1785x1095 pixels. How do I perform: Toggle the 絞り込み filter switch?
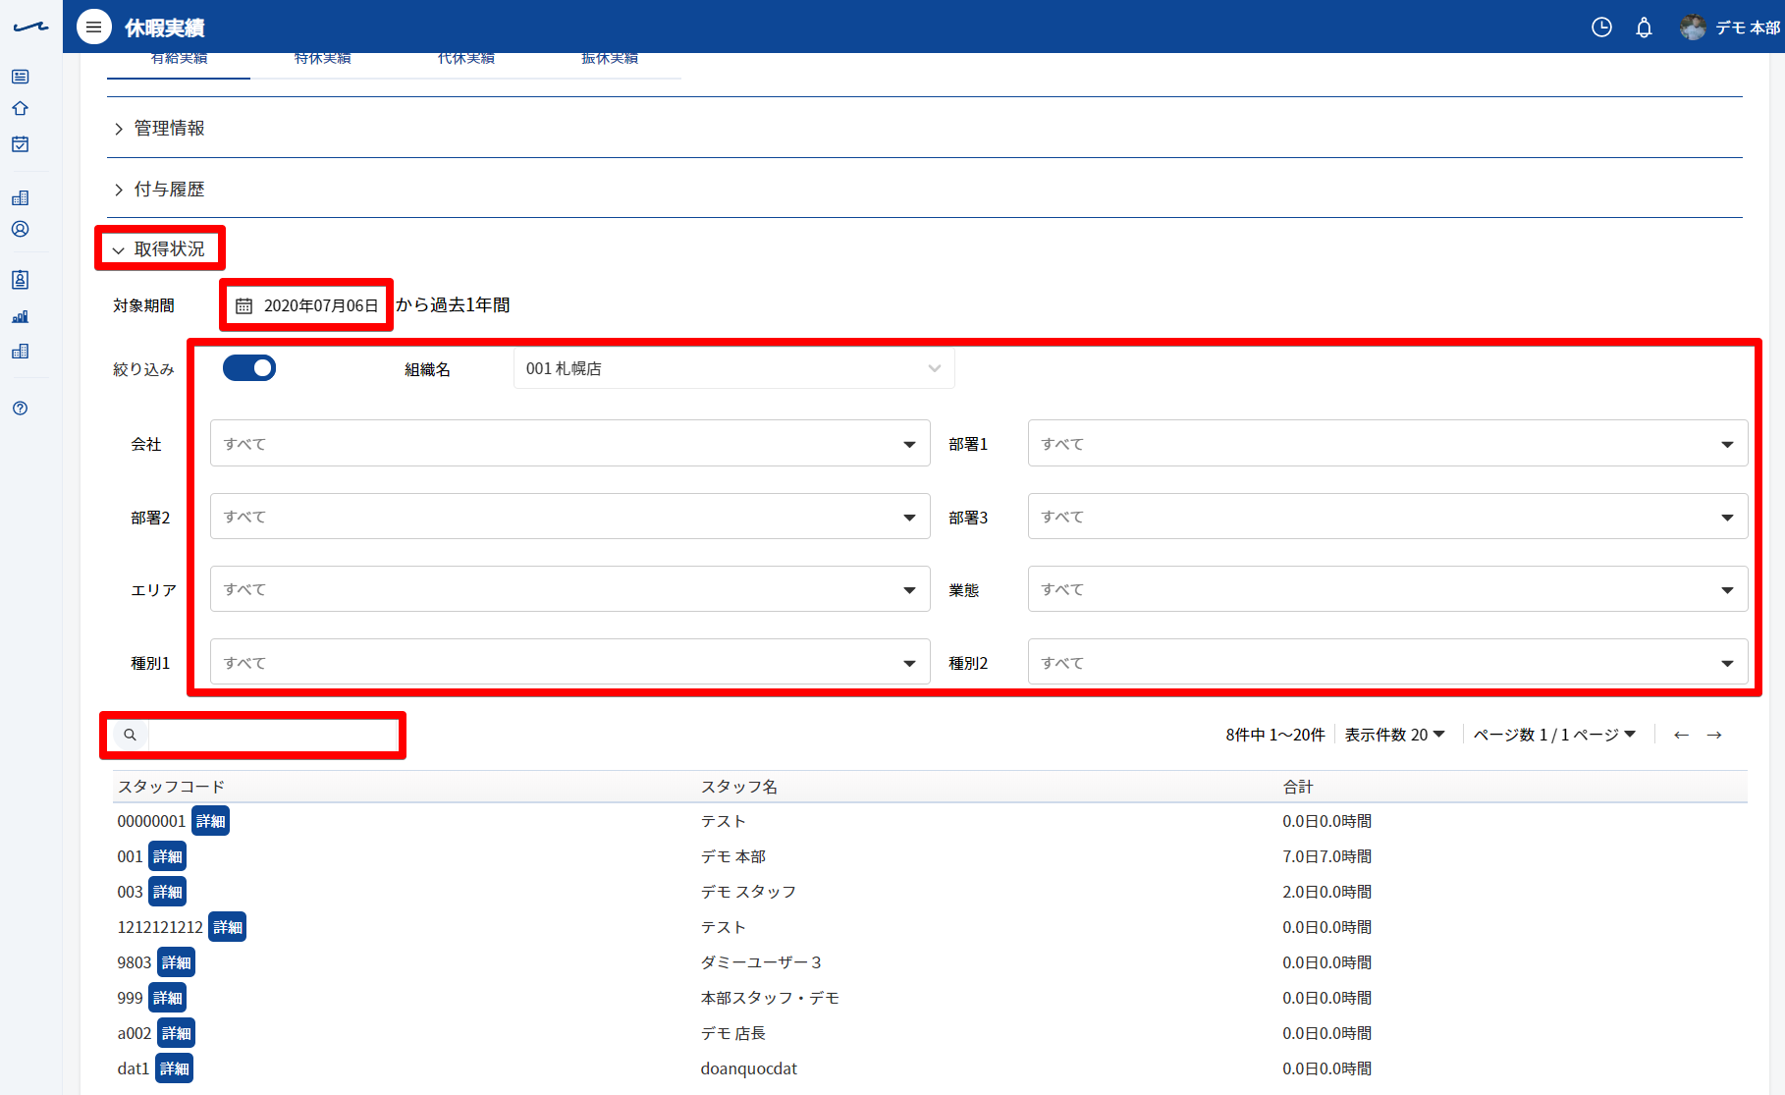[x=249, y=367]
